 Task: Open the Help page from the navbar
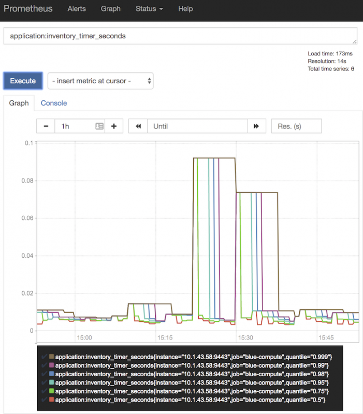(185, 9)
